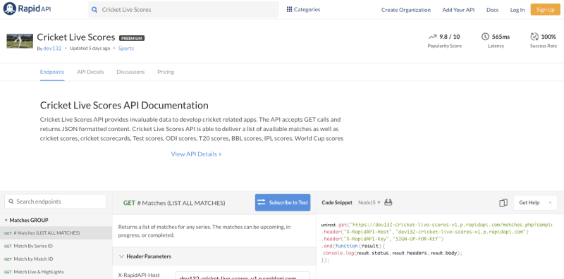Switch to the Endpoints tab
564x279 pixels.
pyautogui.click(x=52, y=72)
